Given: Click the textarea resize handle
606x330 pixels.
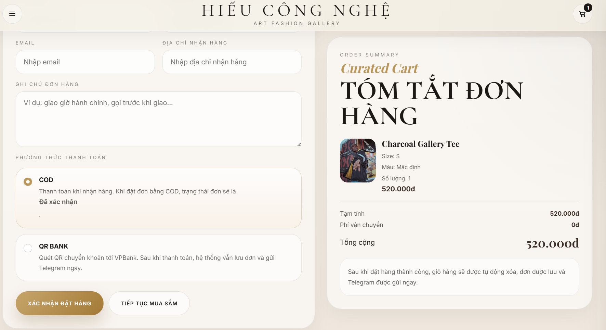Looking at the screenshot, I should pos(299,144).
